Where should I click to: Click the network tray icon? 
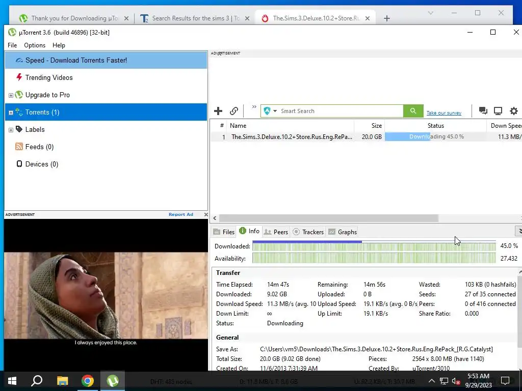(x=444, y=381)
